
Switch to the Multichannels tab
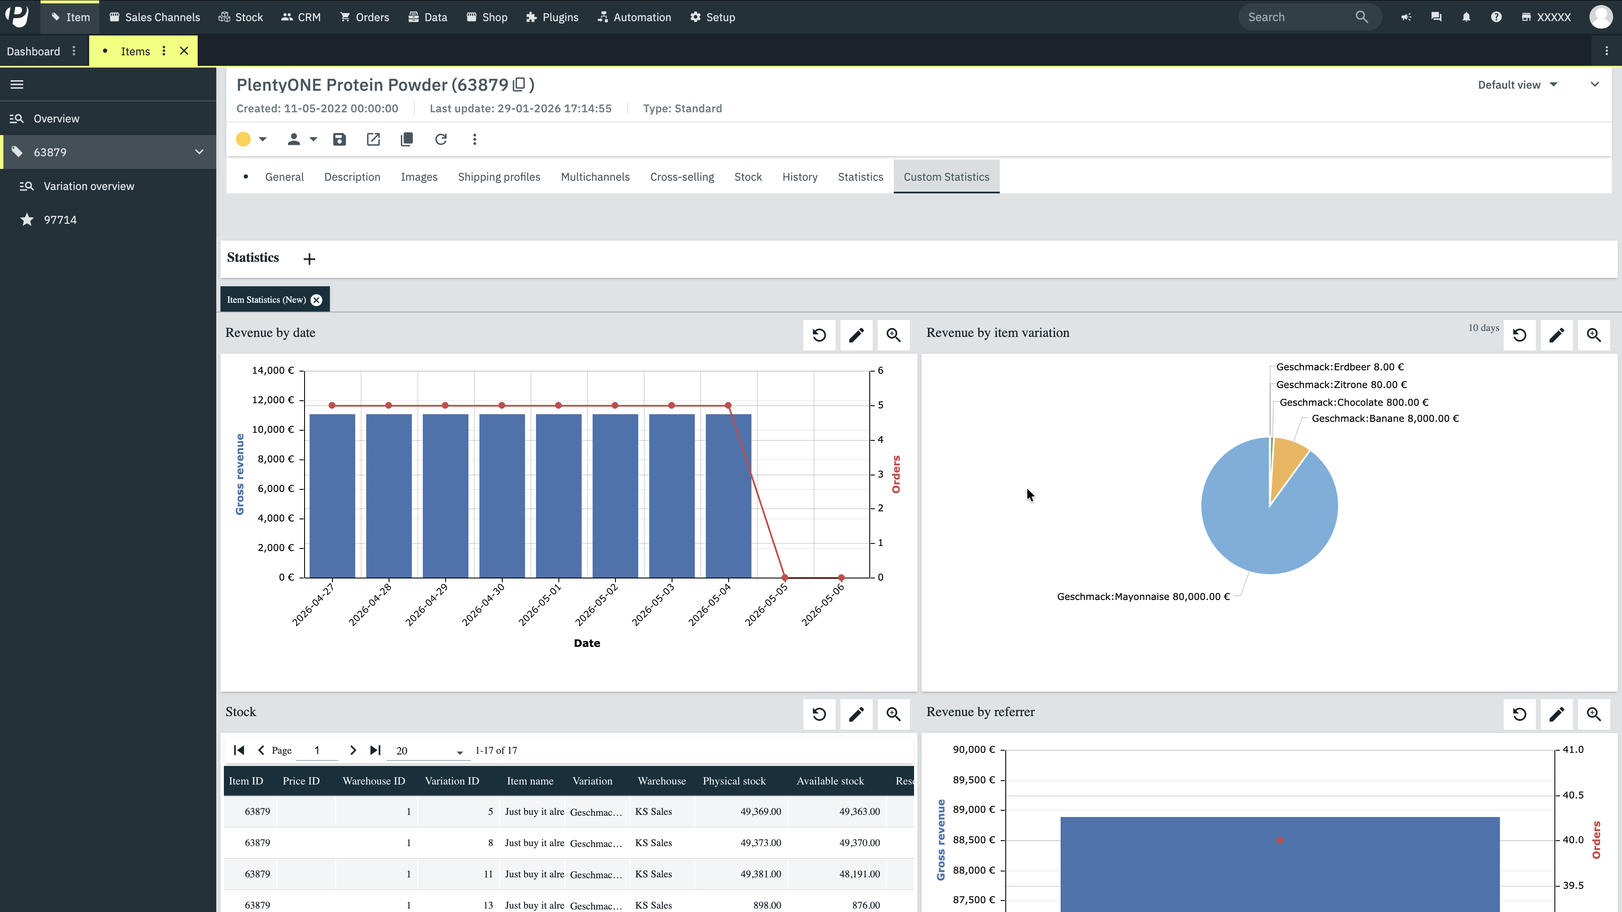tap(595, 177)
